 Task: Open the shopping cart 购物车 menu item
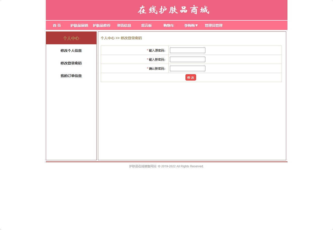pyautogui.click(x=168, y=25)
